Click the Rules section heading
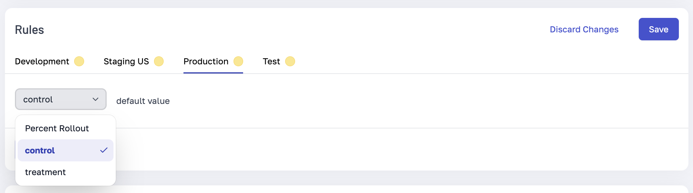The image size is (693, 193). [29, 30]
